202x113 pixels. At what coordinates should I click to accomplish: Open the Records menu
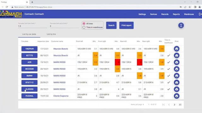point(165,14)
